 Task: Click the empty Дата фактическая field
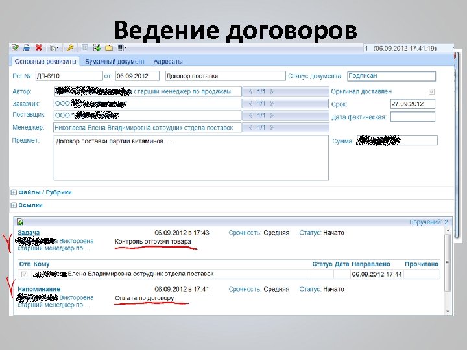(413, 117)
